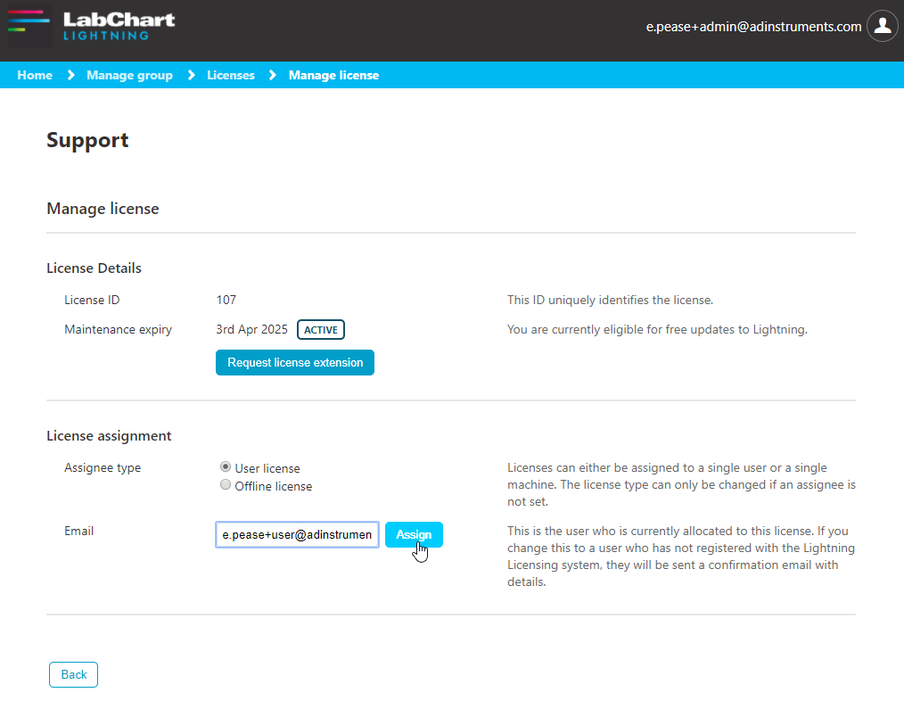Click the chevron arrow after Manage group
This screenshot has width=904, height=701.
pyautogui.click(x=191, y=75)
